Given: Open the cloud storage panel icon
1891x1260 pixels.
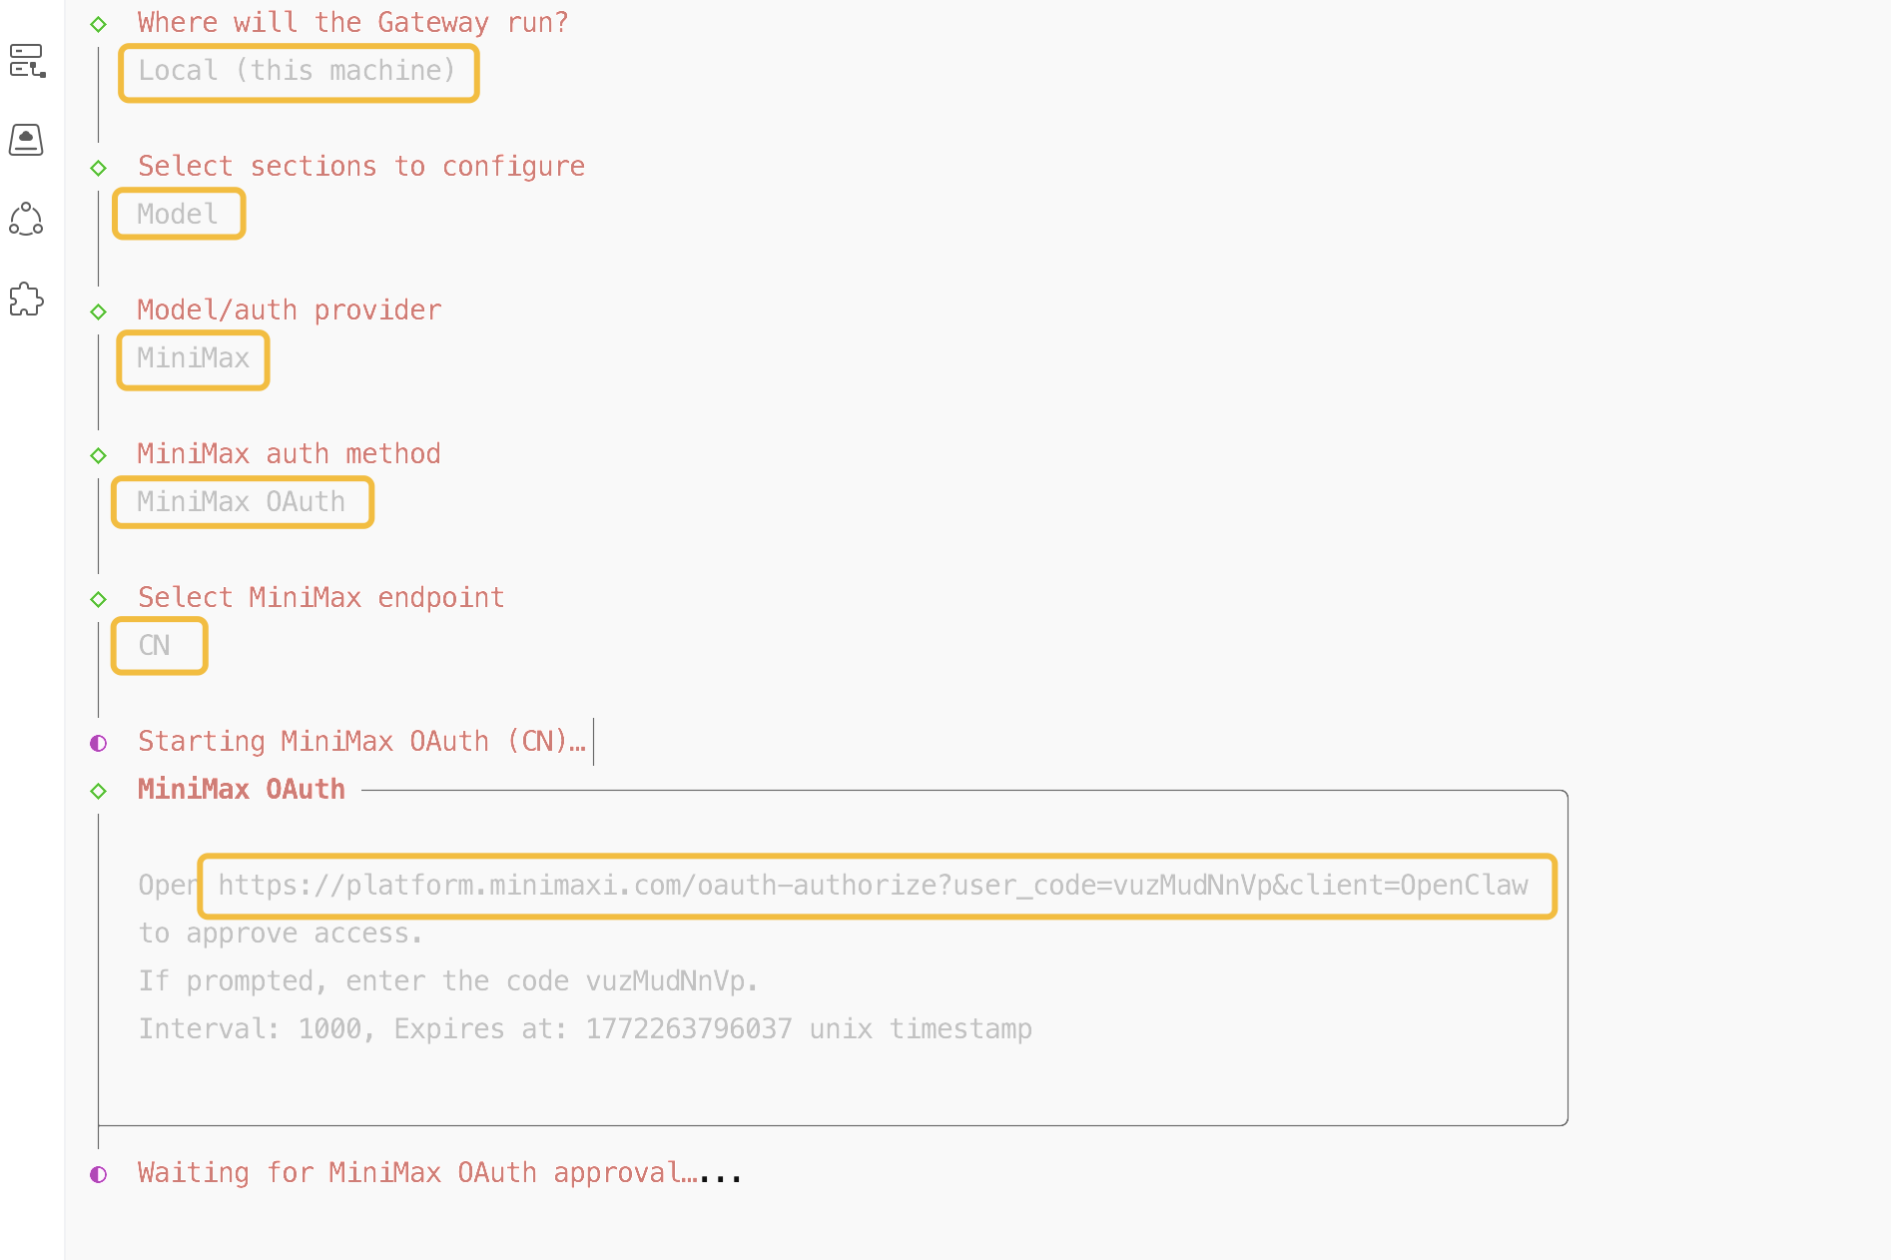Looking at the screenshot, I should [27, 140].
